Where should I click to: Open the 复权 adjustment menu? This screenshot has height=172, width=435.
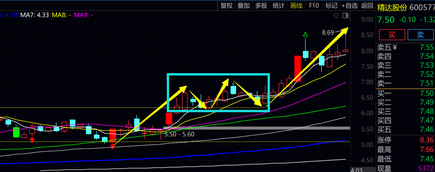[x=226, y=5]
